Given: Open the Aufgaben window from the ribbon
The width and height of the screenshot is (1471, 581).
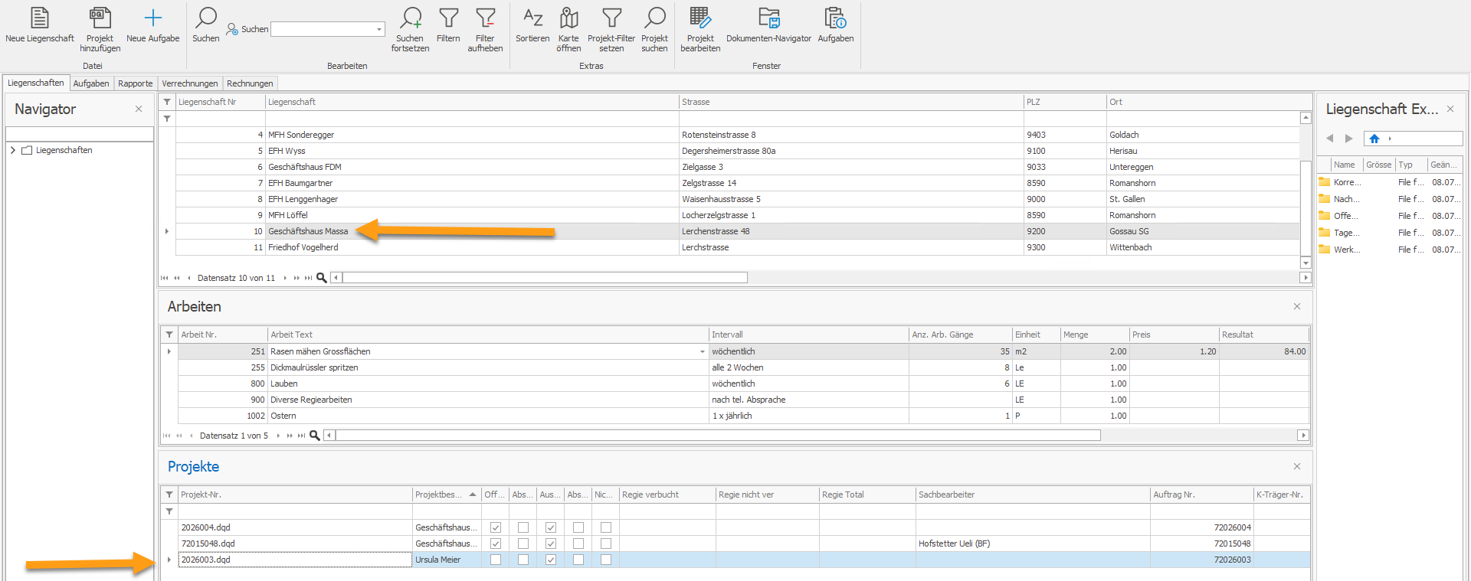Looking at the screenshot, I should pos(836,24).
